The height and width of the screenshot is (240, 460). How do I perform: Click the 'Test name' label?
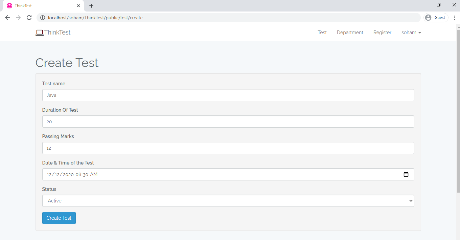click(54, 84)
